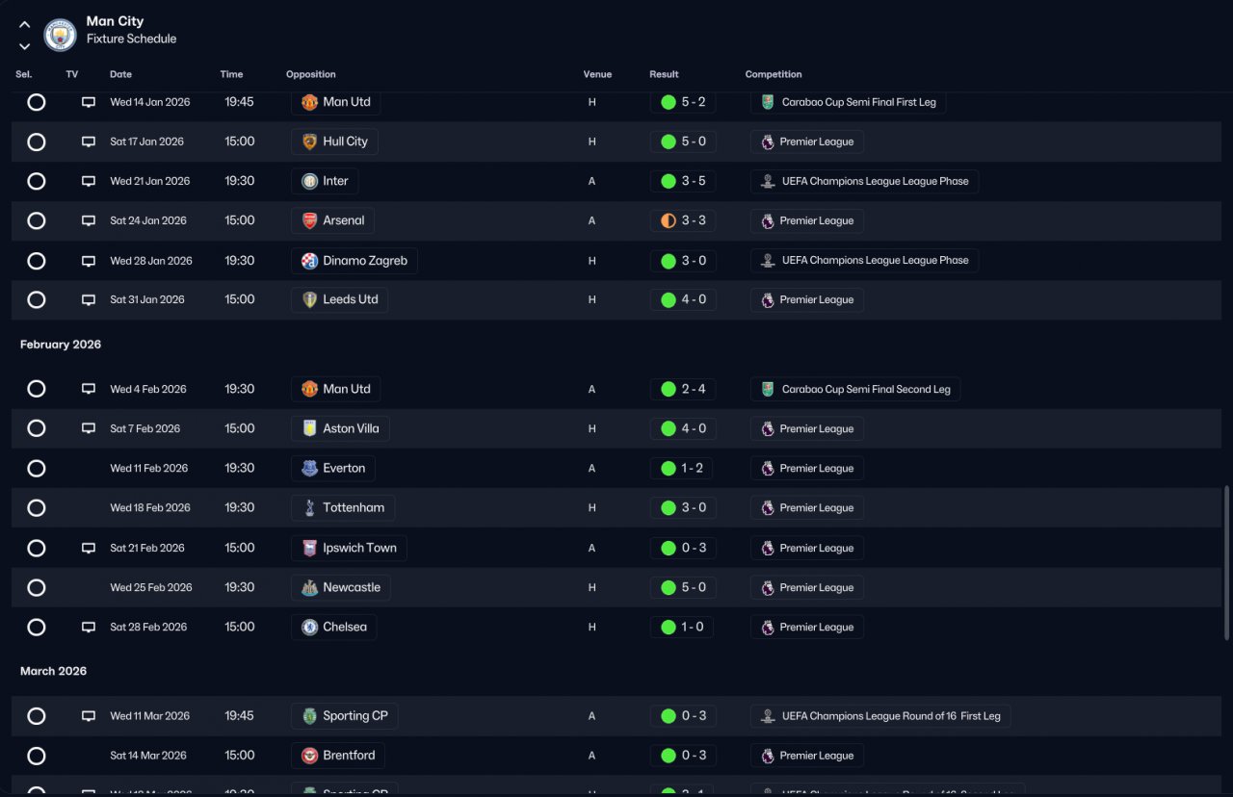
Task: Click the TV icon for the Chelsea match
Action: point(89,627)
